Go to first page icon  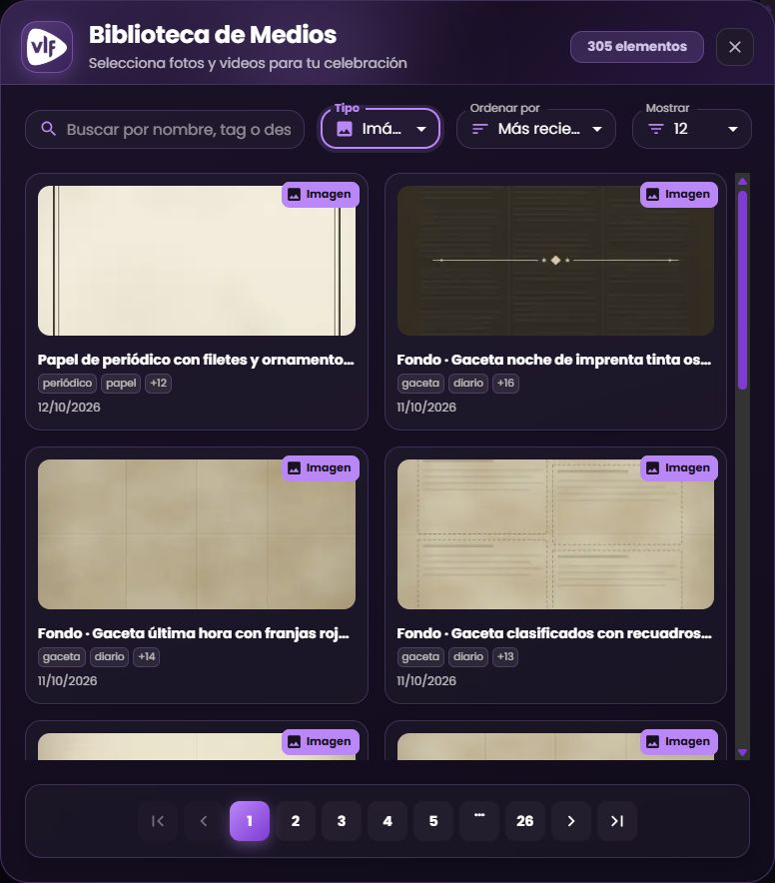tap(158, 821)
